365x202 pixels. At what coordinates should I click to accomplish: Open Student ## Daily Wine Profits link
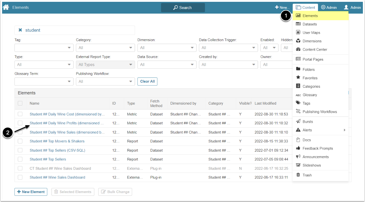click(67, 123)
